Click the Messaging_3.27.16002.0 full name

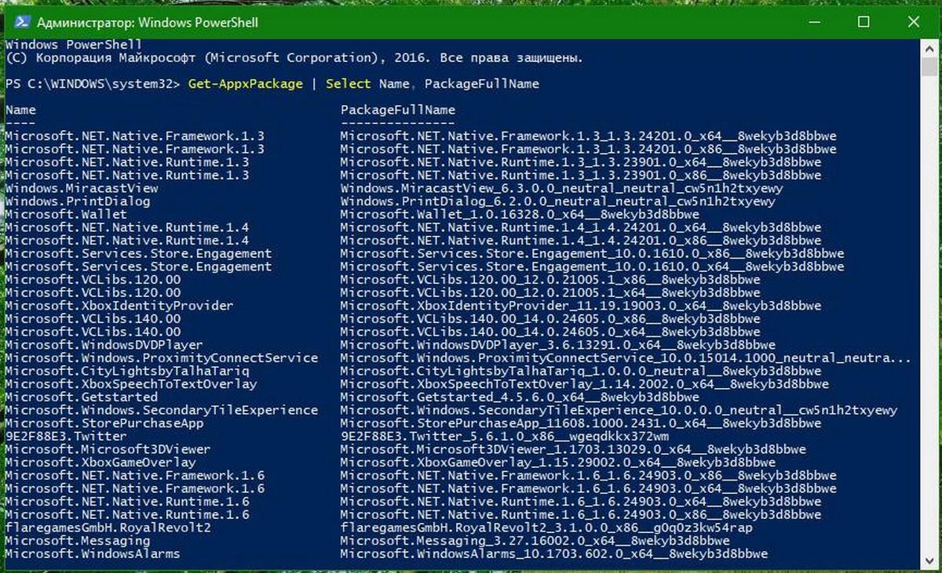point(535,541)
